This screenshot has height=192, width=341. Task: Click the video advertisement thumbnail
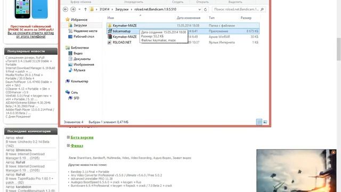coord(296,171)
